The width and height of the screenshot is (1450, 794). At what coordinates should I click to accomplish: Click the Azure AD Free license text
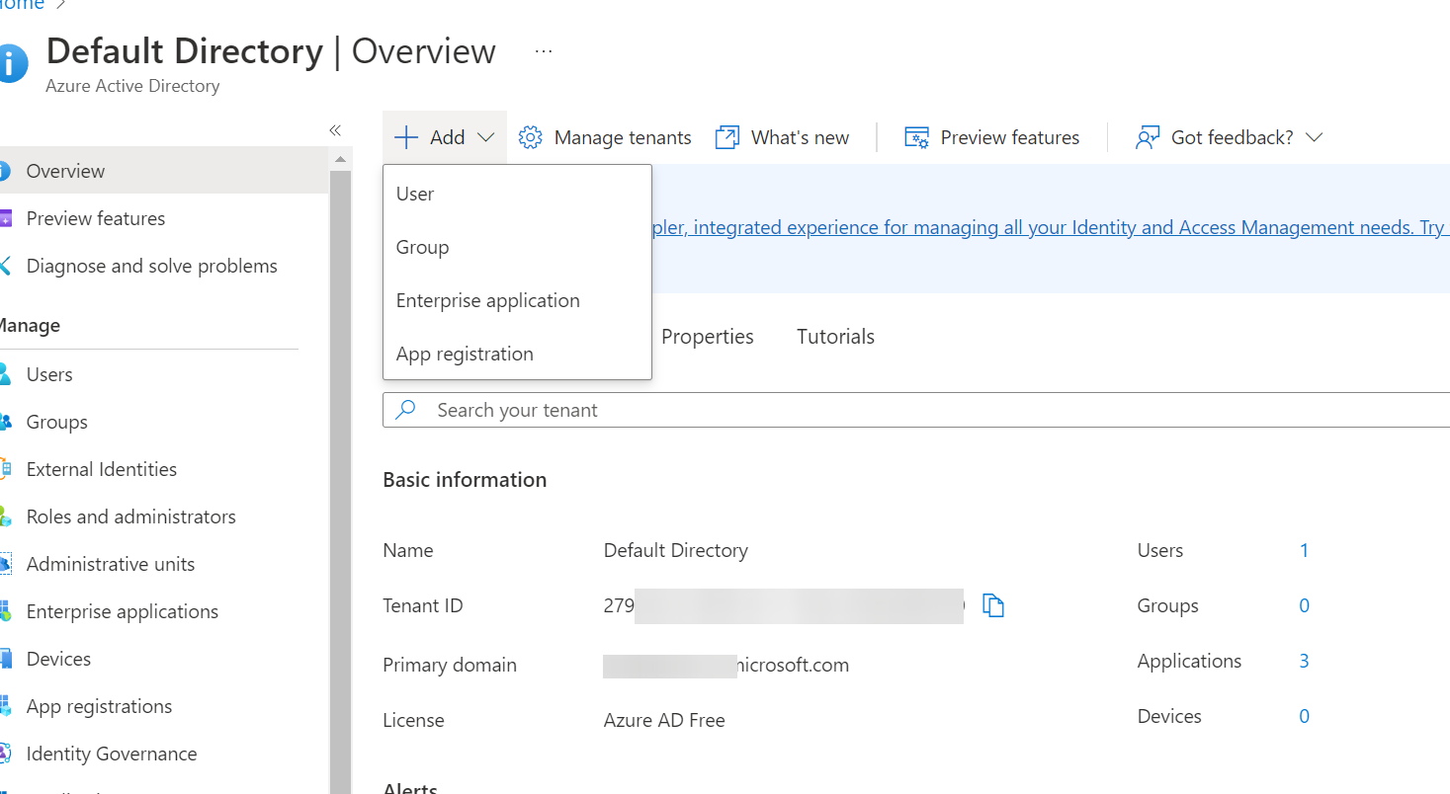click(664, 720)
